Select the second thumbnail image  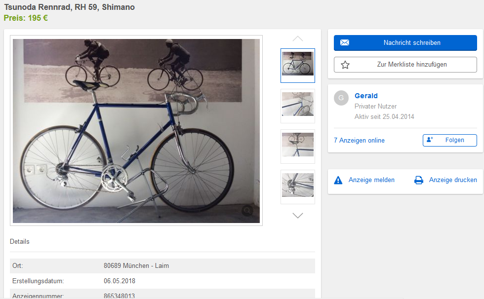[x=297, y=106]
